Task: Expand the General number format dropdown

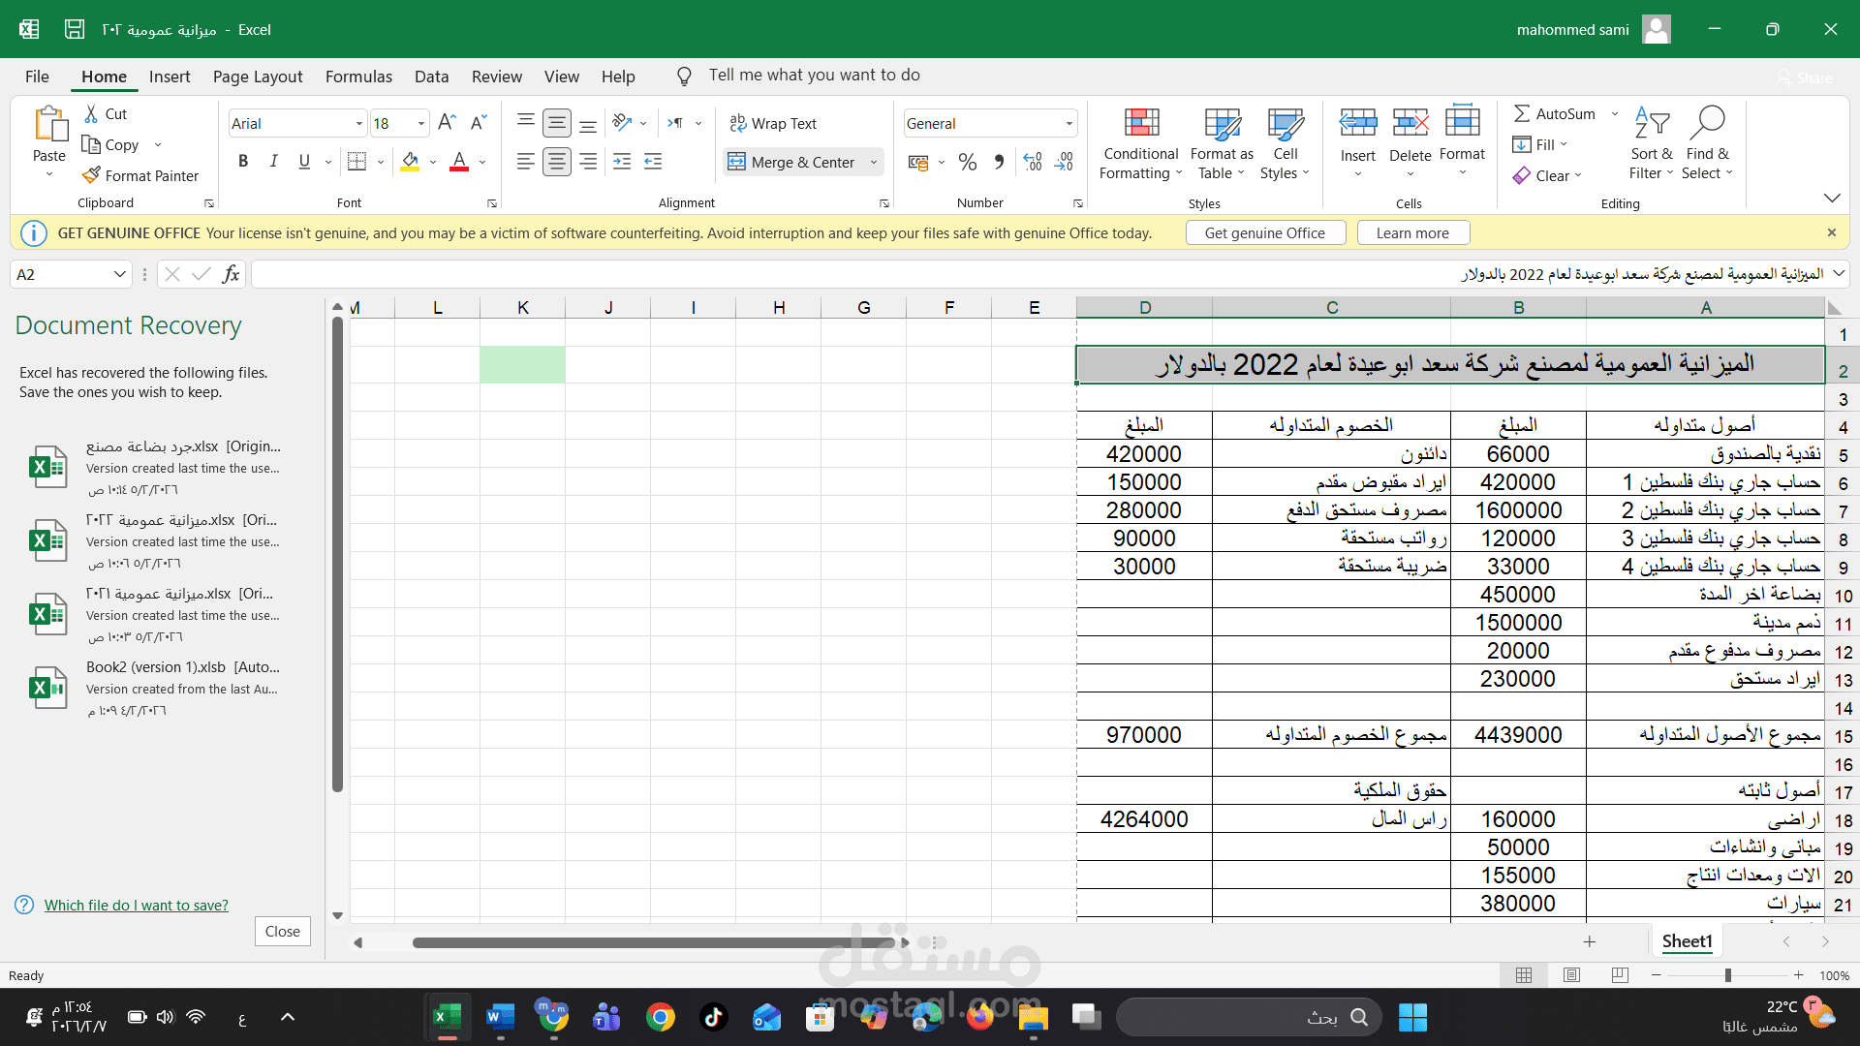Action: coord(1070,123)
